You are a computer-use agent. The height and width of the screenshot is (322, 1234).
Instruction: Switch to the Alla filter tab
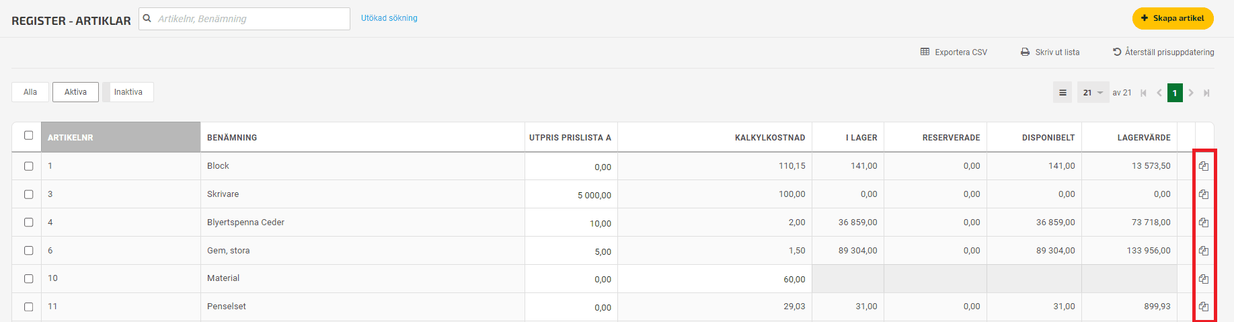[30, 92]
